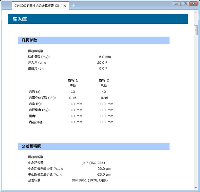The image size is (200, 192).
Task: Click the DIN 3961 (1978八月版) standard text
Action: [89, 180]
